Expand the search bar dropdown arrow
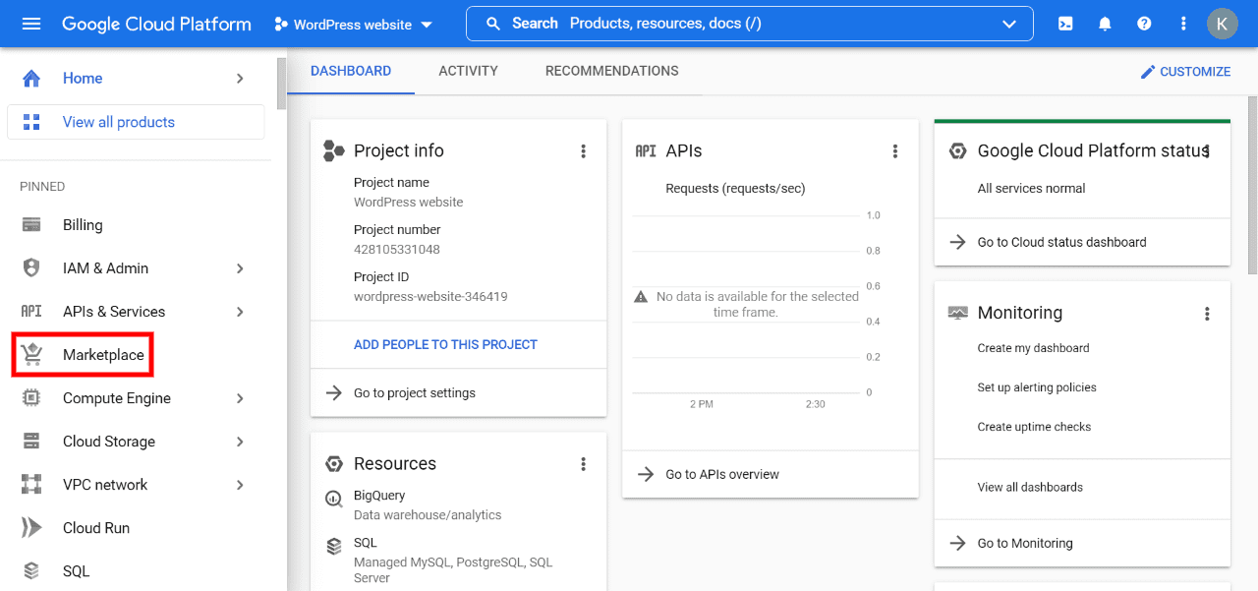 pos(1008,24)
